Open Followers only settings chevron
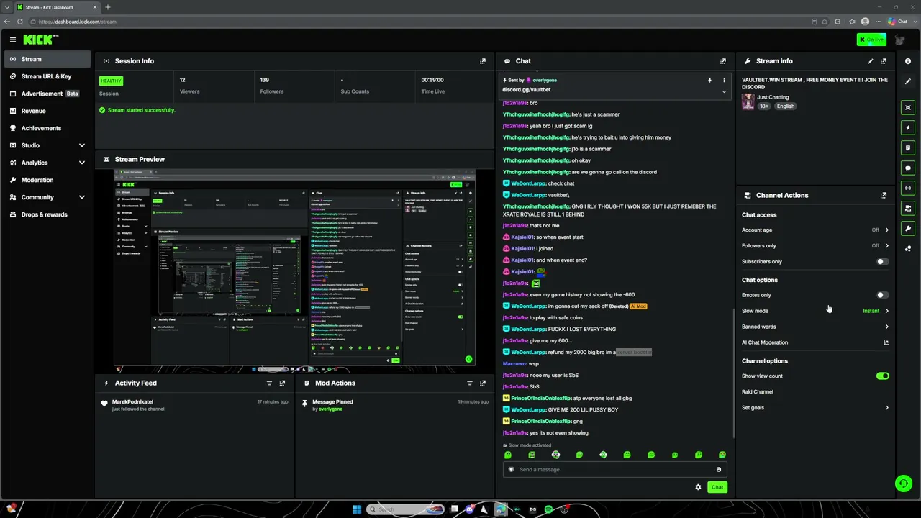Viewport: 921px width, 518px height. (886, 246)
